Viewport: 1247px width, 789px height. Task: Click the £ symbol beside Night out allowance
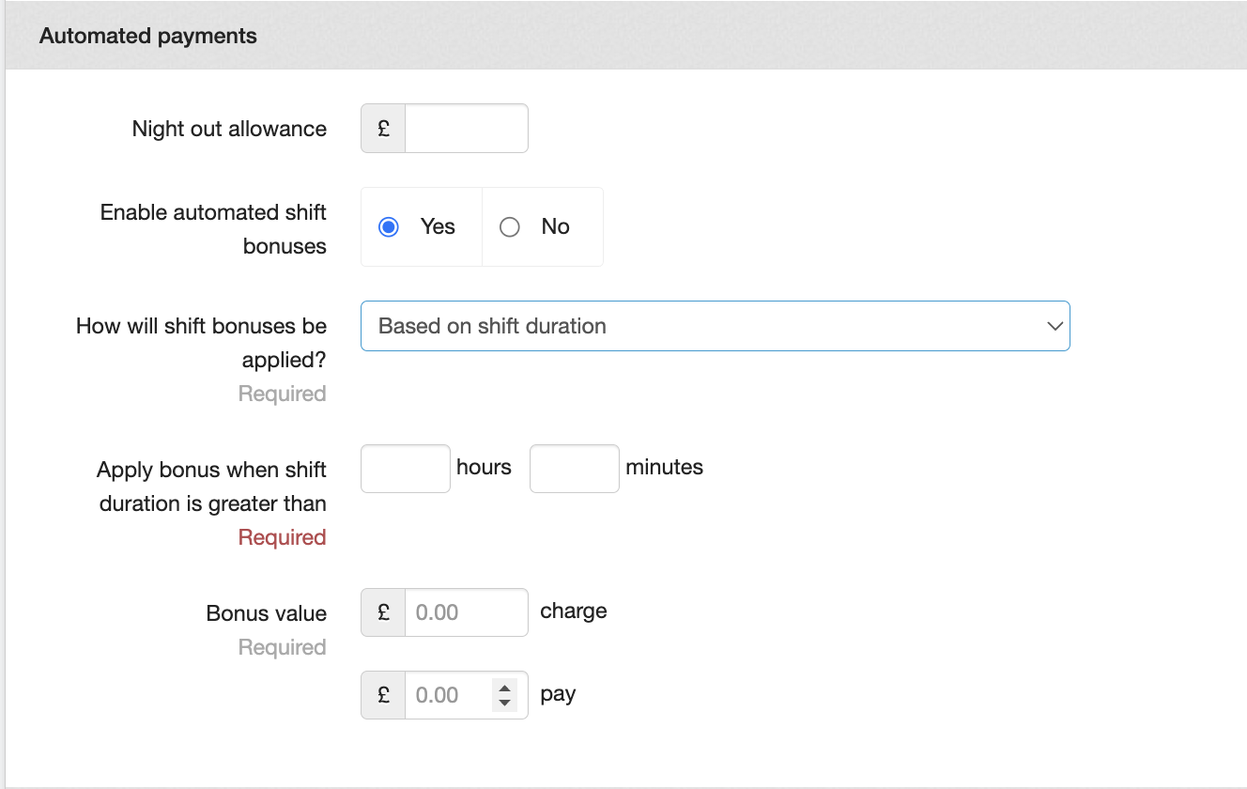click(383, 129)
